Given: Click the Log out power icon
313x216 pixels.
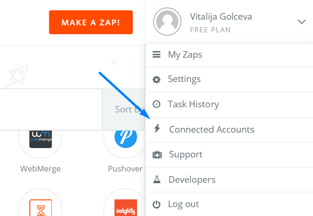Looking at the screenshot, I should pos(156,204).
